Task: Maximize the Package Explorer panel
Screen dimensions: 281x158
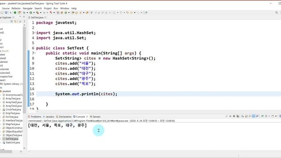Action: pos(24,17)
